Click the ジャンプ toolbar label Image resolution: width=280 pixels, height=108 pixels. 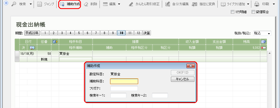click(49, 4)
